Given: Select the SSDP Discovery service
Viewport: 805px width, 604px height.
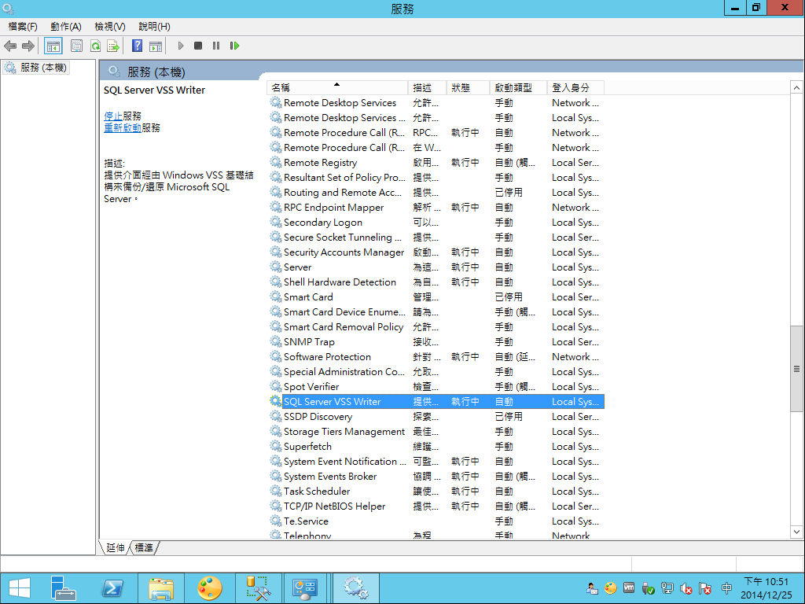Looking at the screenshot, I should (437, 416).
